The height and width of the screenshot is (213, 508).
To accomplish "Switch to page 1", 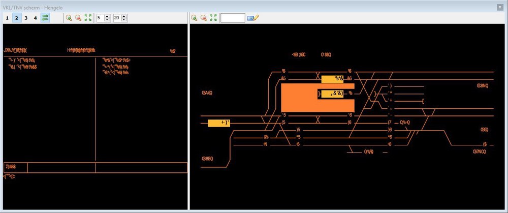I will click(x=7, y=18).
